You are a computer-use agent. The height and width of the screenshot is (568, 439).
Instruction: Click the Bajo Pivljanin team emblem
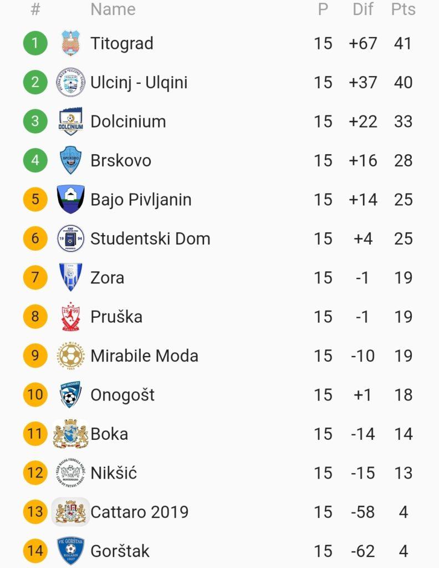pos(71,199)
